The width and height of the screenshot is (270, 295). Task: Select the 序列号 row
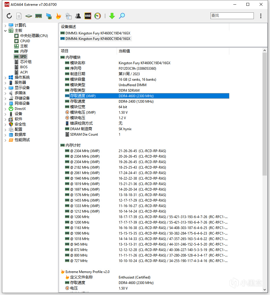(x=144, y=69)
